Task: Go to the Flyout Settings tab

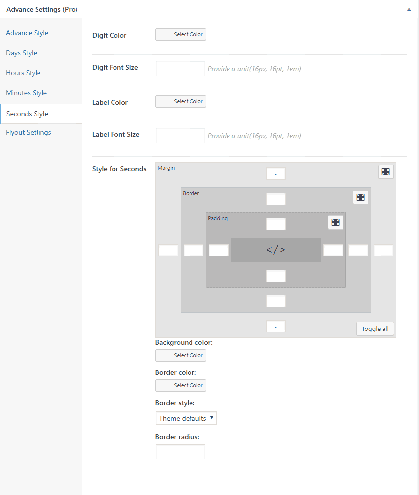Action: pyautogui.click(x=29, y=132)
